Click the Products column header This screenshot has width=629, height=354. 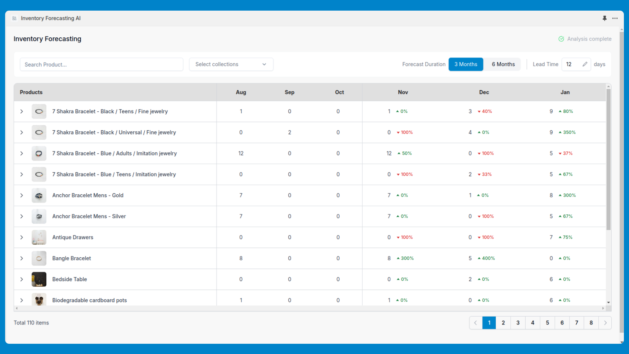(31, 92)
